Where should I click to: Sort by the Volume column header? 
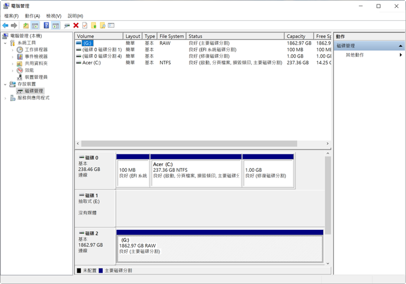coord(99,36)
